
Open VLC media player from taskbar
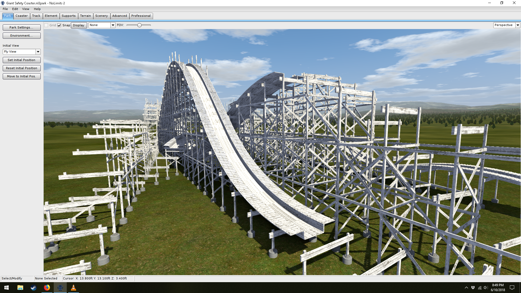[x=73, y=288]
